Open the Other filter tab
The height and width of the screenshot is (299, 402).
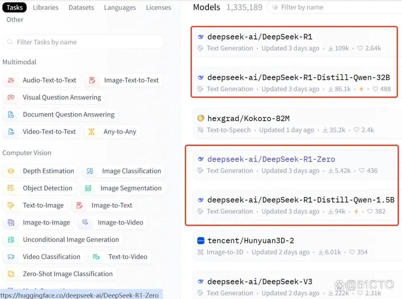(15, 20)
